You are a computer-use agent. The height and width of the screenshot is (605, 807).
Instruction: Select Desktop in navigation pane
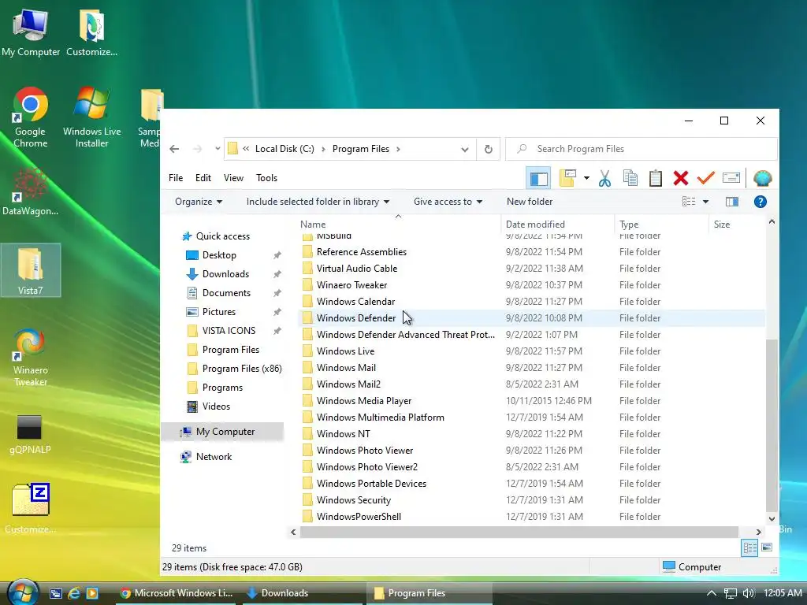pos(219,255)
